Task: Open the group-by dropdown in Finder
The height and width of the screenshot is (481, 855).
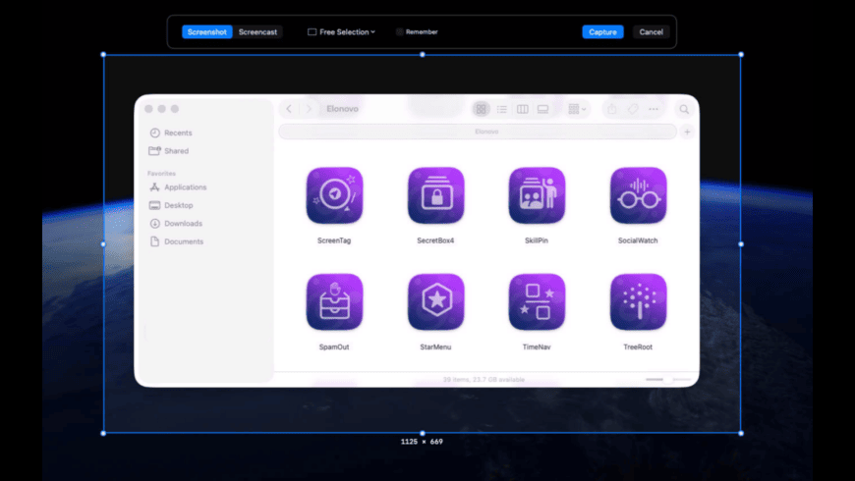Action: [x=577, y=110]
